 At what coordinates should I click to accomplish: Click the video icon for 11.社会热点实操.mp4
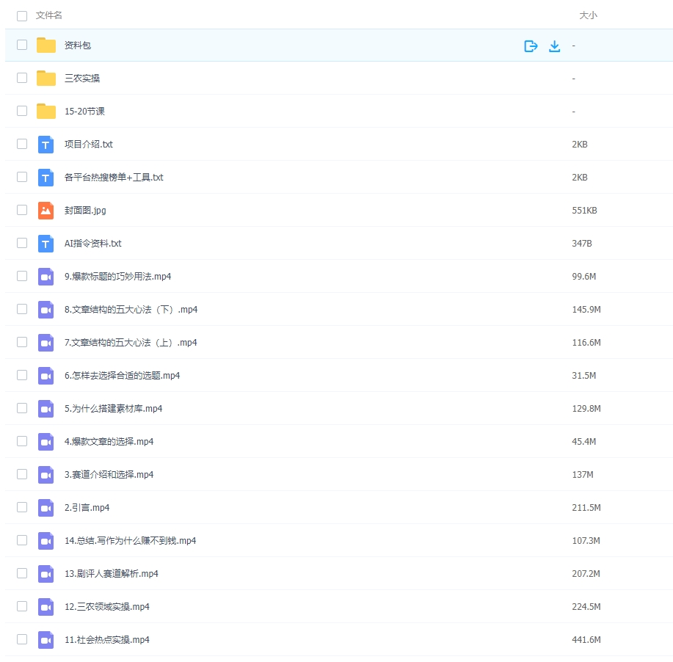pyautogui.click(x=46, y=640)
